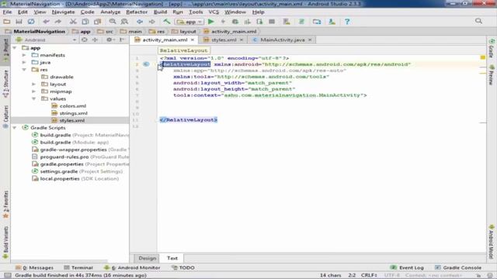Open the Refactor menu
The width and height of the screenshot is (497, 279).
137,12
